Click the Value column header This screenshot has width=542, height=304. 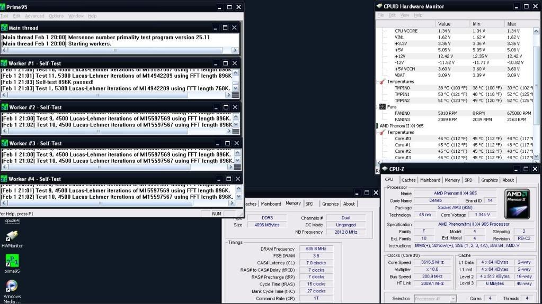[445, 24]
